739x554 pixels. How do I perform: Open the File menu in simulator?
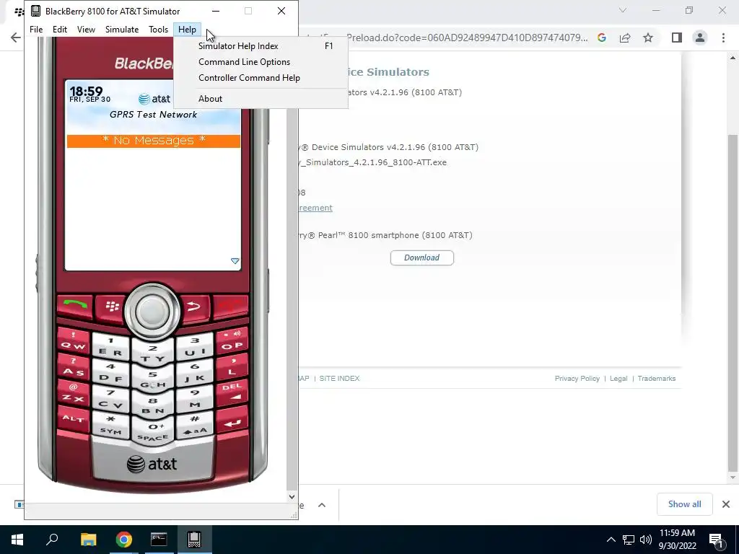(x=36, y=29)
